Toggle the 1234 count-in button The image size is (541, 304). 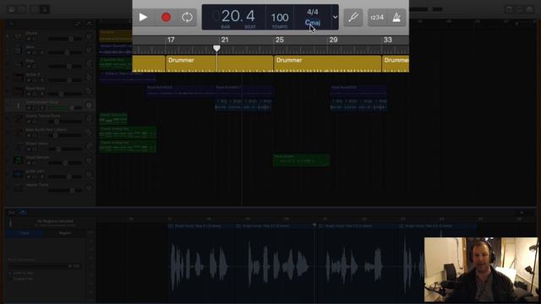[377, 17]
